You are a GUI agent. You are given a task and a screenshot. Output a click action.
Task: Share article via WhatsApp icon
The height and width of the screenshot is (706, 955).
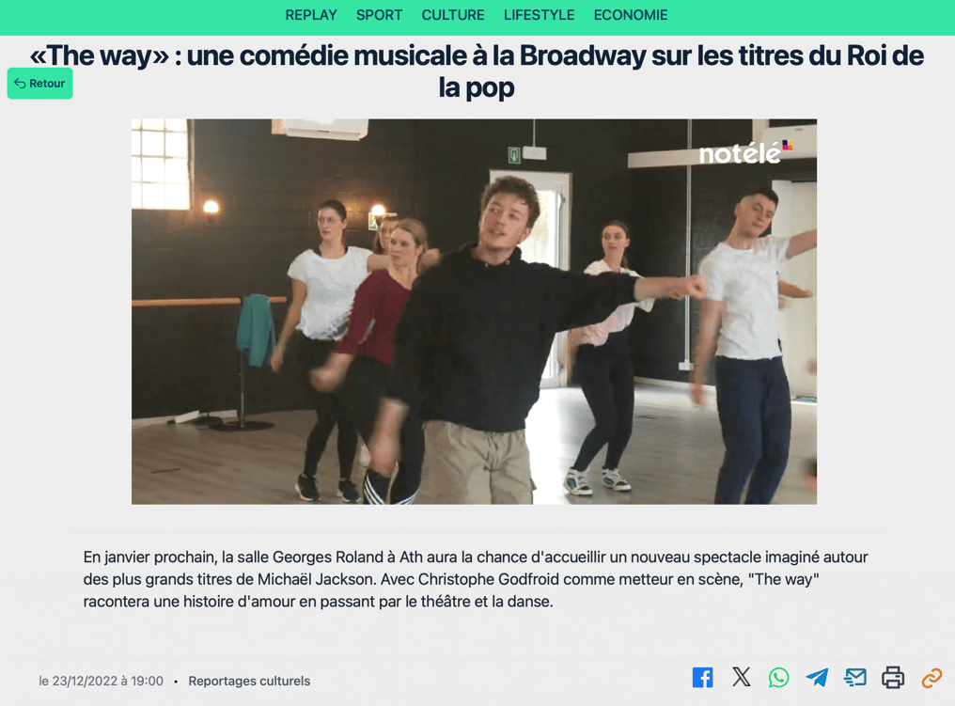(x=778, y=678)
